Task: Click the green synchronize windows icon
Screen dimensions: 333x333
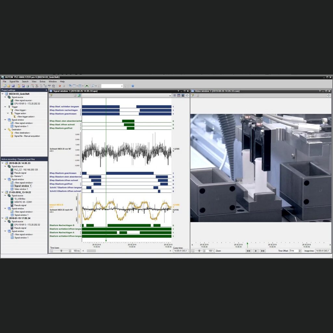Action: [87, 86]
